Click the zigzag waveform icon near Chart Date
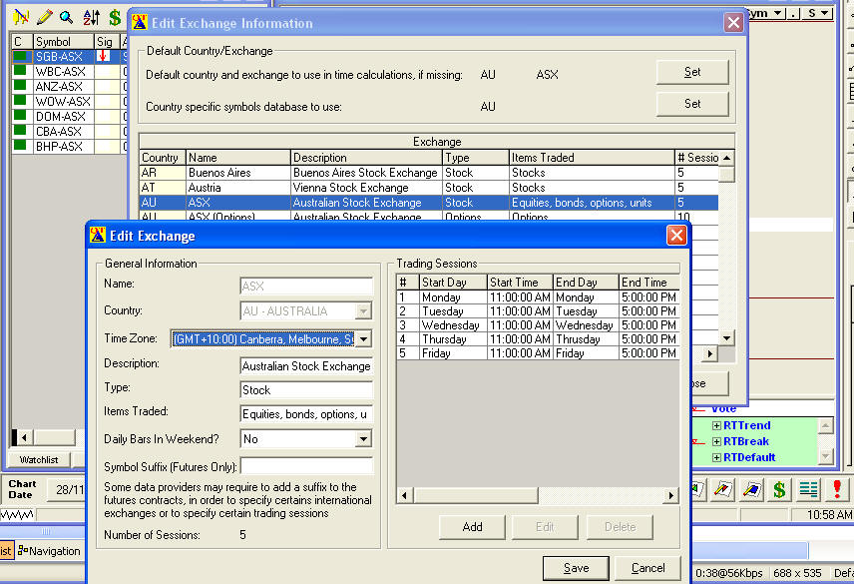Viewport: 854px width, 584px height. tap(17, 514)
